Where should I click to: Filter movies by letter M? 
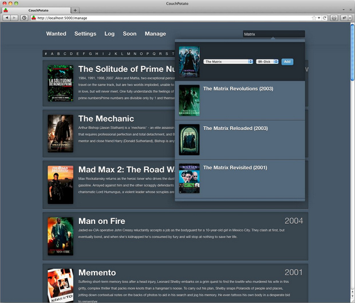click(x=128, y=54)
